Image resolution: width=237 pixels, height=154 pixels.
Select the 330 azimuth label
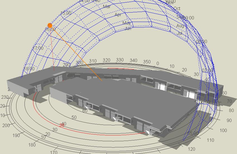120,60
